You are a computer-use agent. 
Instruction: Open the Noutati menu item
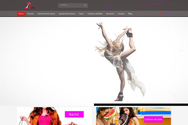[31, 14]
